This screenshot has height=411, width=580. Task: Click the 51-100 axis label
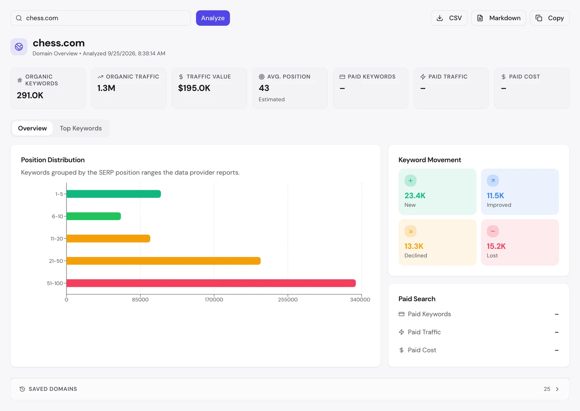point(55,283)
